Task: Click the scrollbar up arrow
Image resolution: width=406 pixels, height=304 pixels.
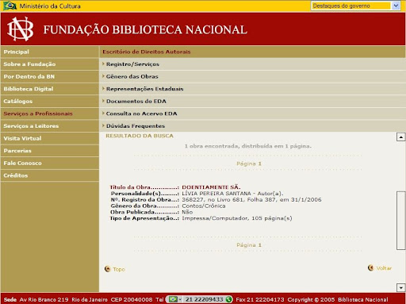Action: (x=401, y=137)
